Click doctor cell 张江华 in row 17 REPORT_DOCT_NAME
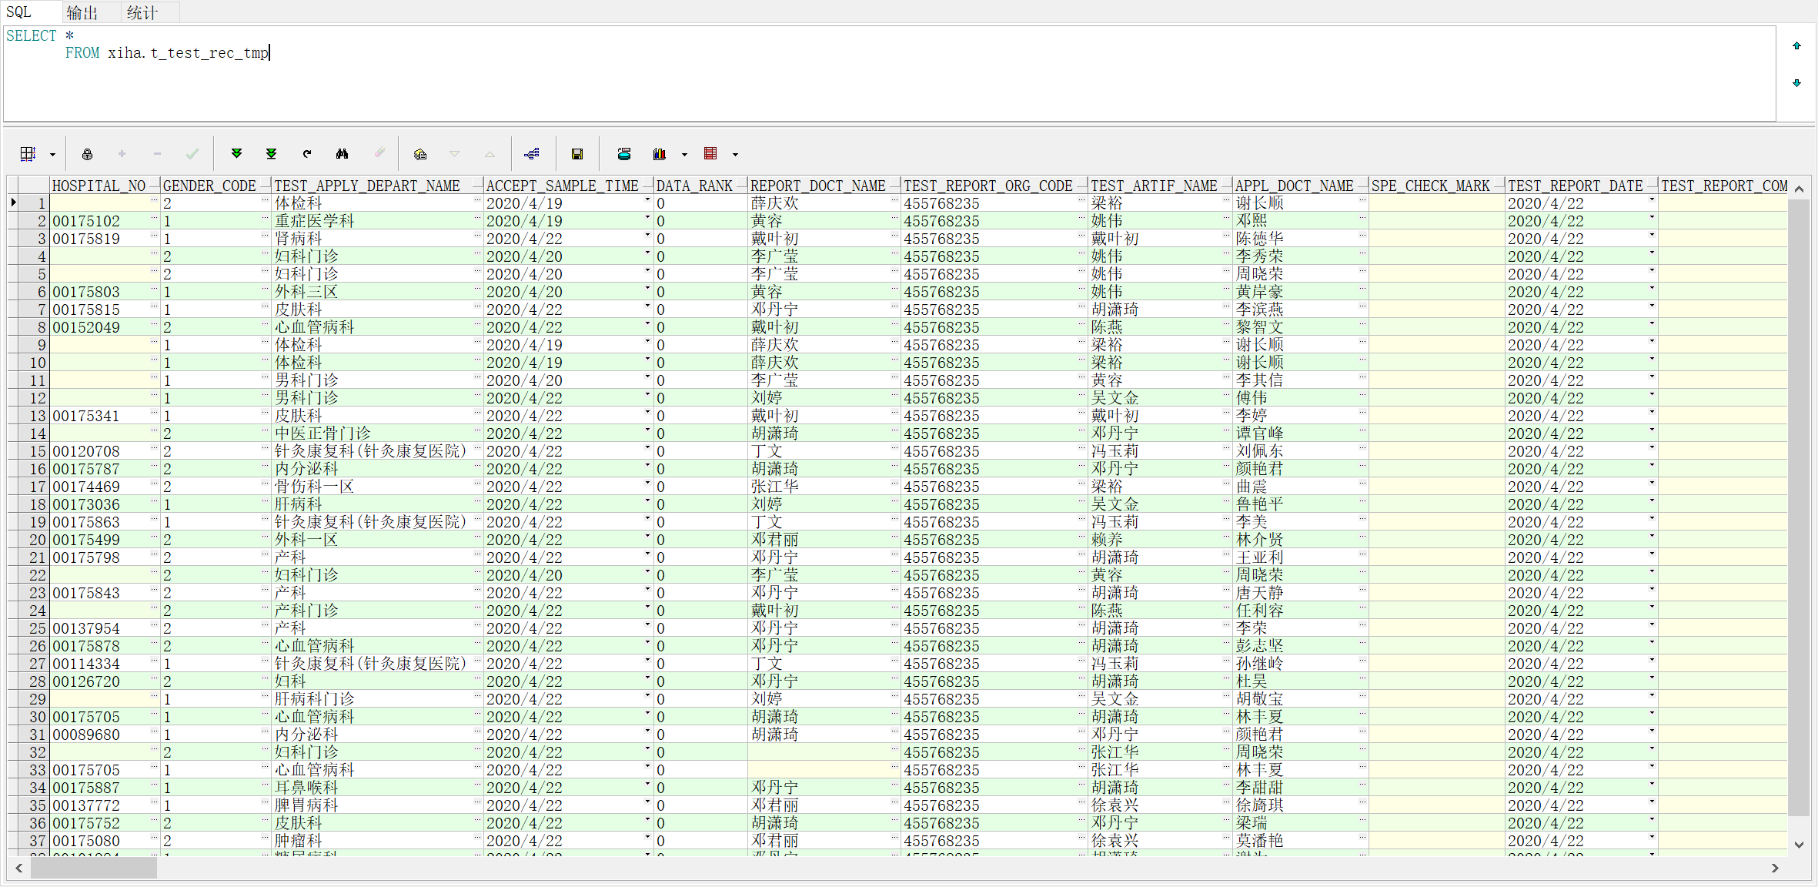Image resolution: width=1818 pixels, height=887 pixels. click(825, 487)
